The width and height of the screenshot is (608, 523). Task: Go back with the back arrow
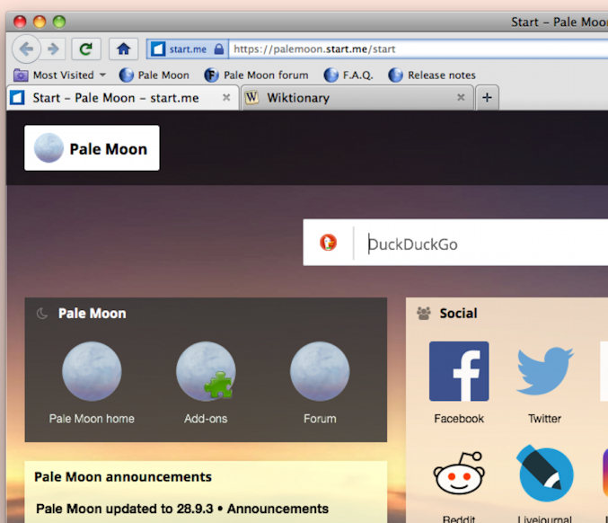pyautogui.click(x=26, y=49)
